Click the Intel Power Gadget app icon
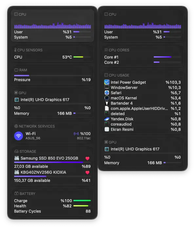The width and height of the screenshot is (195, 228). tap(107, 82)
